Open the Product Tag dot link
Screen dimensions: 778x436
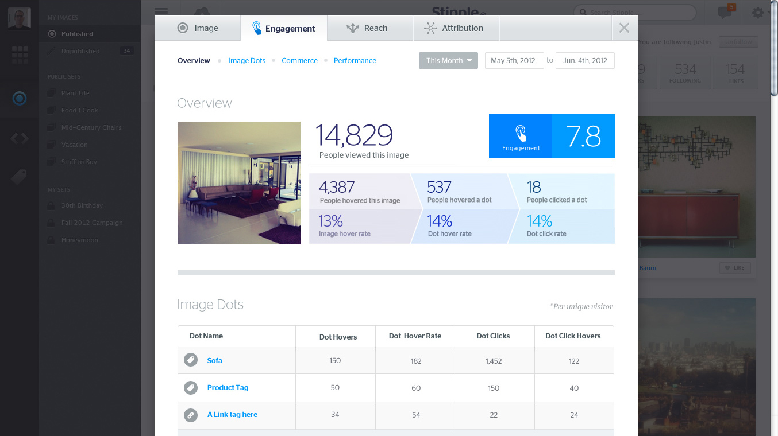(x=228, y=388)
